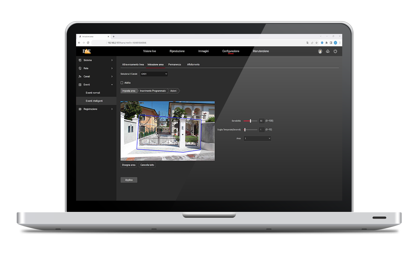
Task: Open the Registrazione recording section icon
Action: pyautogui.click(x=79, y=109)
